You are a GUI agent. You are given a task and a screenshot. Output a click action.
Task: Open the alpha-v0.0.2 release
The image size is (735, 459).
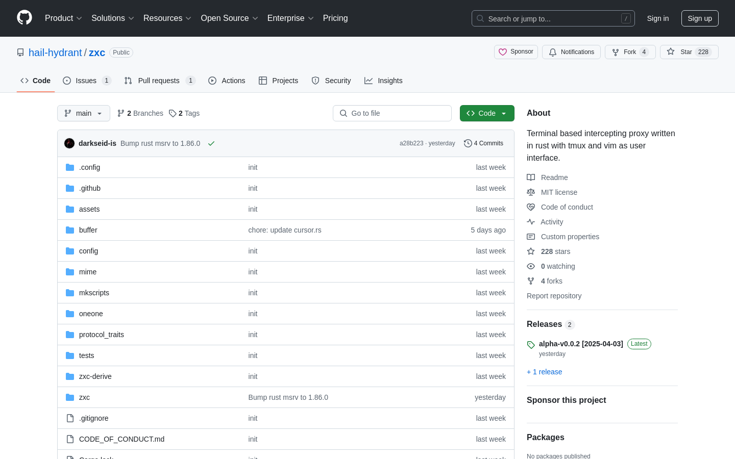[581, 344]
